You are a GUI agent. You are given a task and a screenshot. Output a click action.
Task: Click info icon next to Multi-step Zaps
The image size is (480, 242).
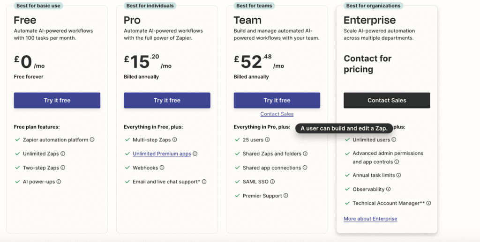pyautogui.click(x=175, y=139)
